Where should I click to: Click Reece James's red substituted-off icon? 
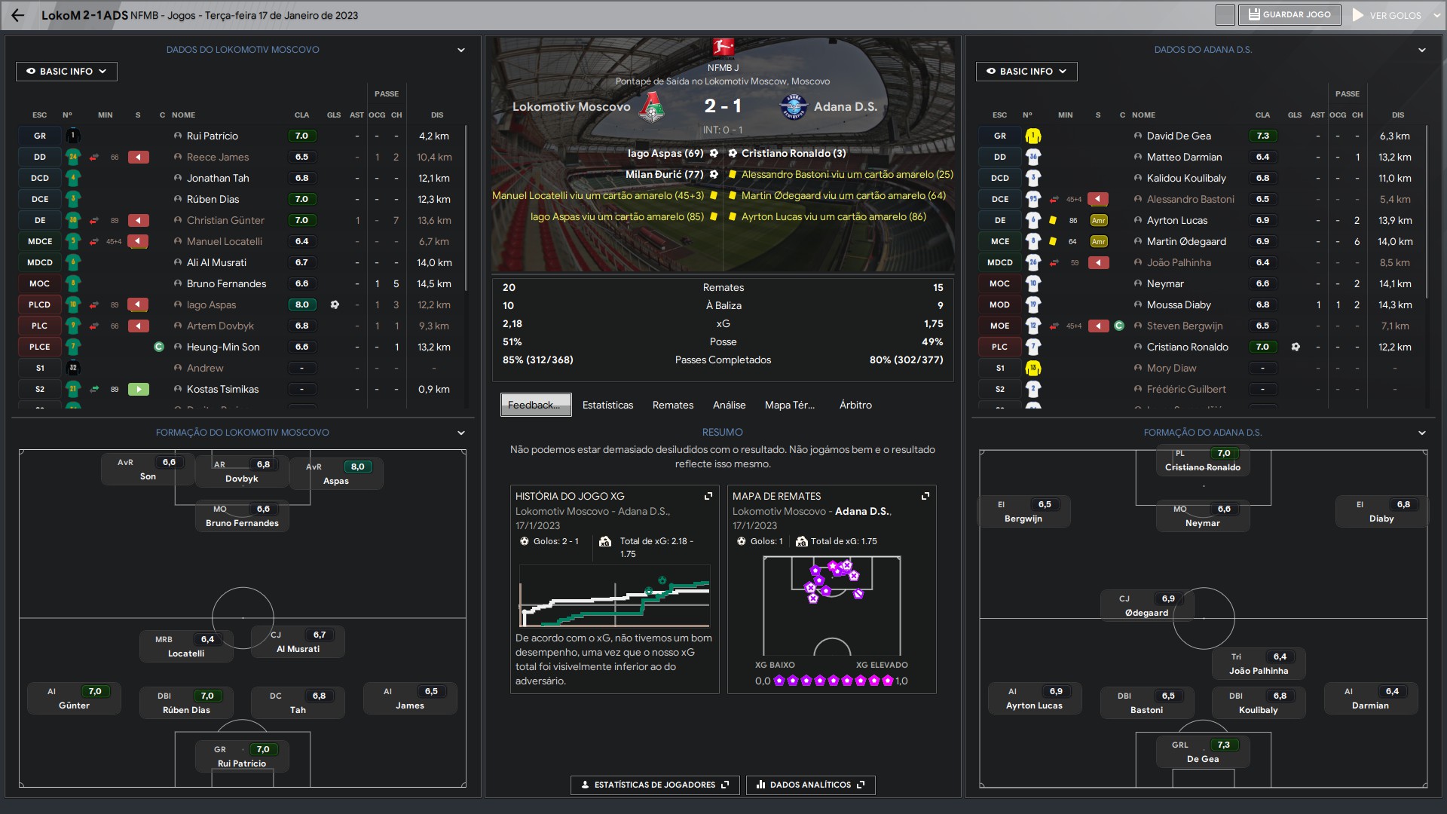[138, 158]
